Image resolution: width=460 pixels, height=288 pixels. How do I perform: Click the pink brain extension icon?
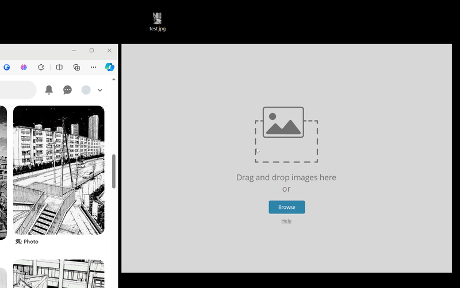24,67
